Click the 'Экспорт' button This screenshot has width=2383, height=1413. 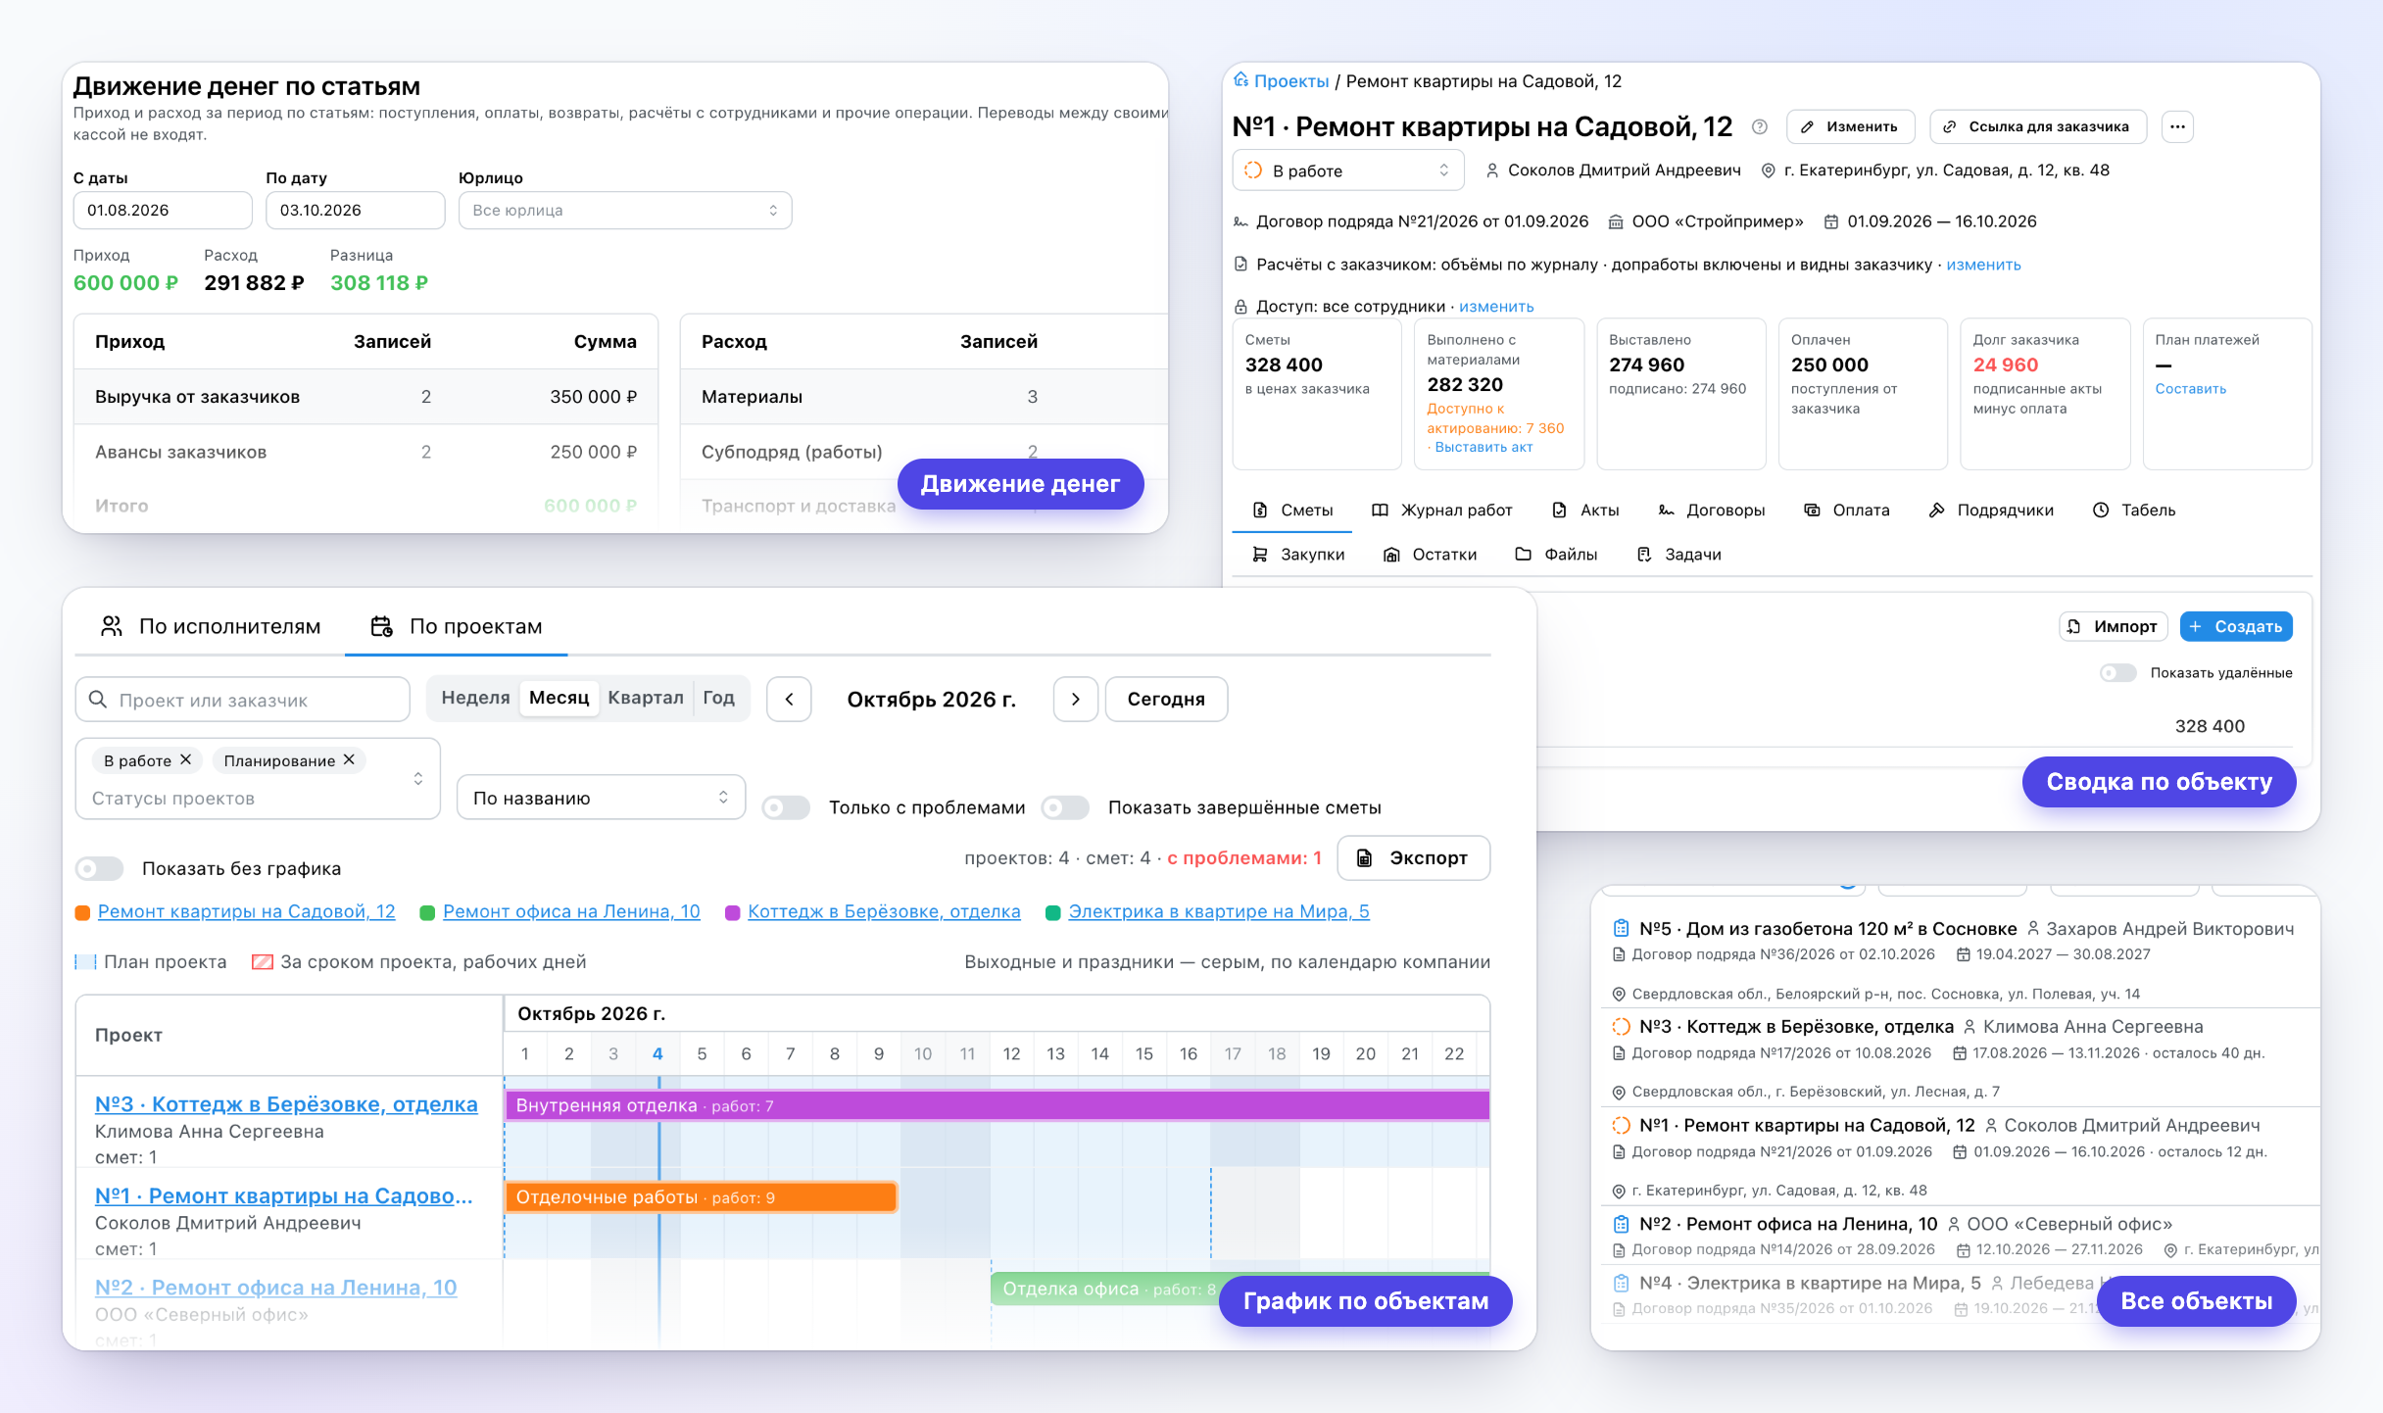coord(1414,858)
